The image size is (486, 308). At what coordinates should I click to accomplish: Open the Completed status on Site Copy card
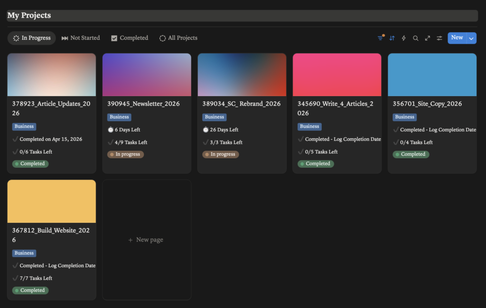click(x=411, y=154)
